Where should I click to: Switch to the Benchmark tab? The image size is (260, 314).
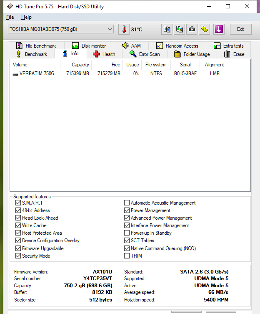(32, 54)
